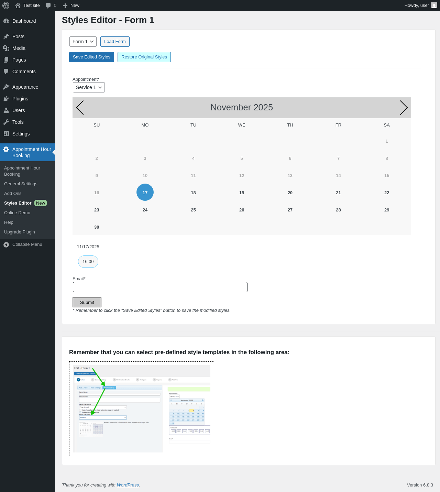Image resolution: width=440 pixels, height=492 pixels.
Task: Click the Save Edited Styles button
Action: pyautogui.click(x=91, y=57)
